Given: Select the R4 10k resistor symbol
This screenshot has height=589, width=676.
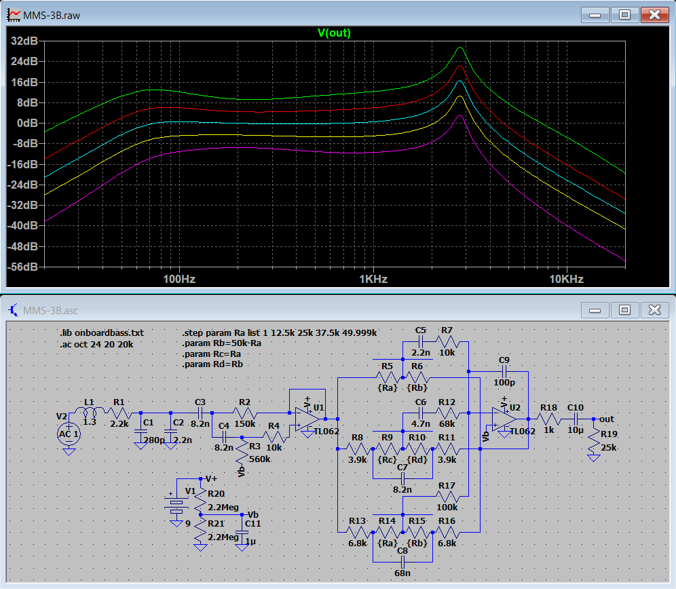Looking at the screenshot, I should [274, 437].
